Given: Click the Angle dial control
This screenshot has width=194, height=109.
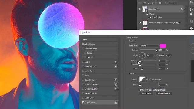Looking at the screenshot, I should point(142,55).
